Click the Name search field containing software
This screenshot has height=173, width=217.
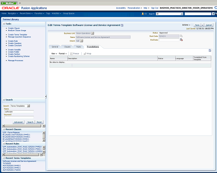click(x=19, y=112)
